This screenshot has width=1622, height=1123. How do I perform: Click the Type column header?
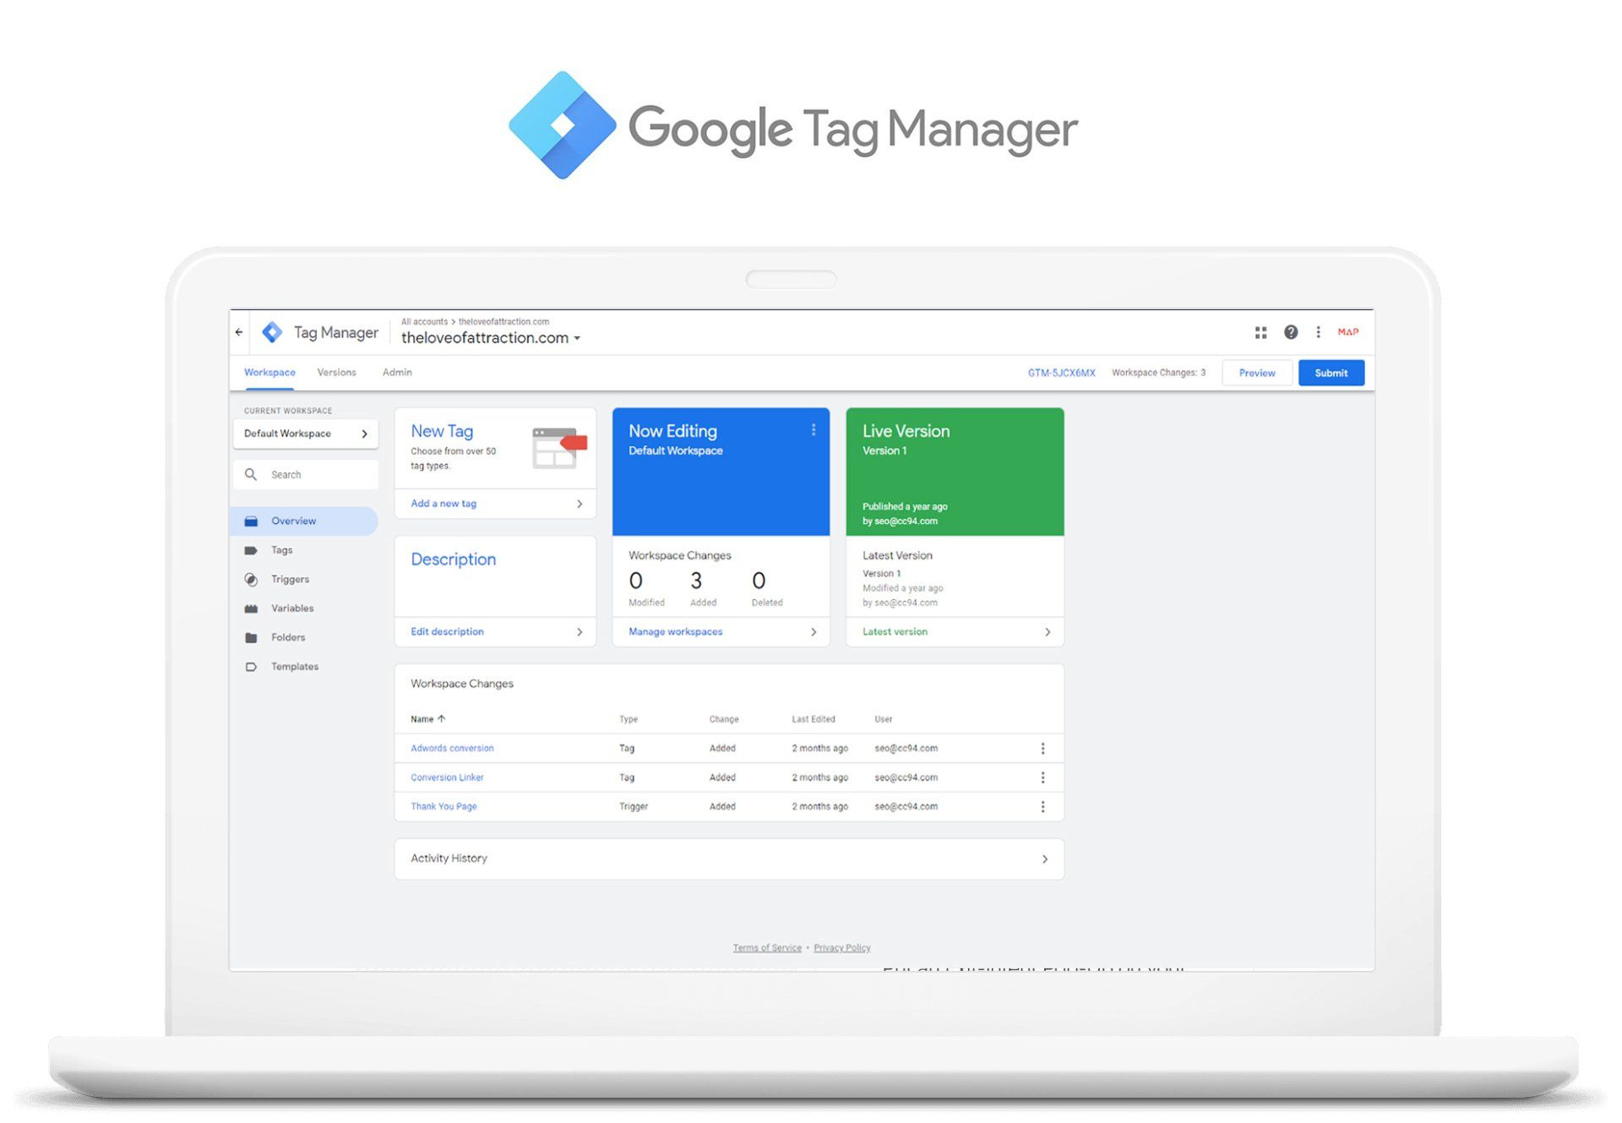click(628, 720)
